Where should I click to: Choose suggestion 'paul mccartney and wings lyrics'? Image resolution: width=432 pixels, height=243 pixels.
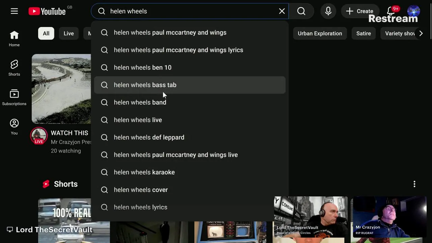190,50
